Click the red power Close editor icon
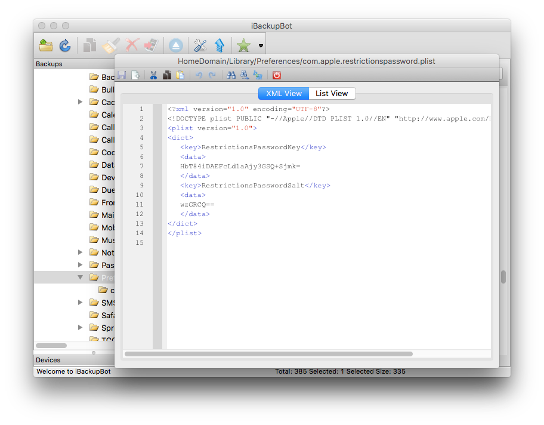The image size is (544, 425). (x=277, y=75)
